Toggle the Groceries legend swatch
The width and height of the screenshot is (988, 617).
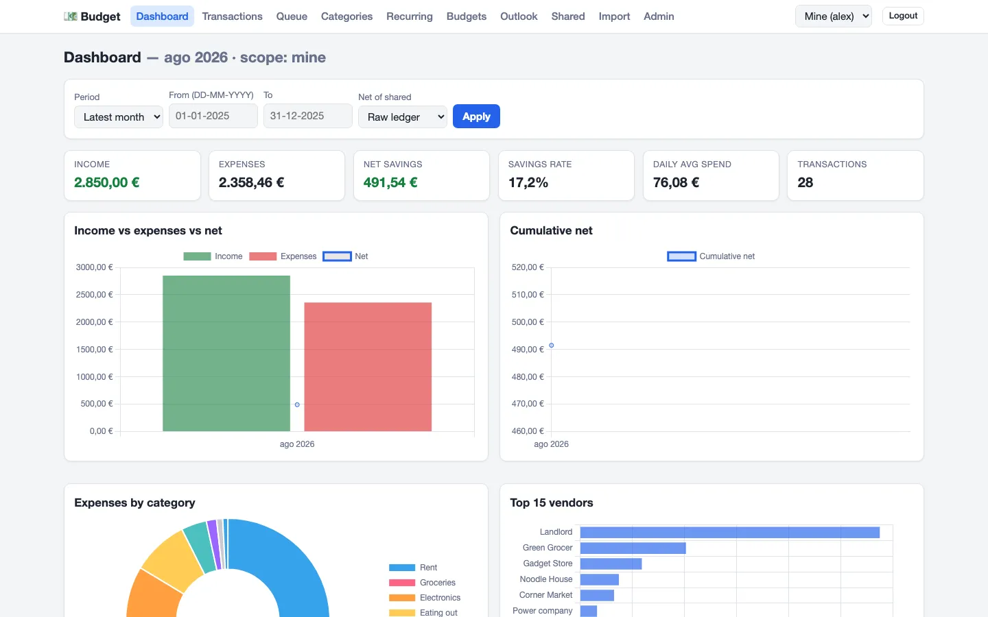pyautogui.click(x=402, y=583)
